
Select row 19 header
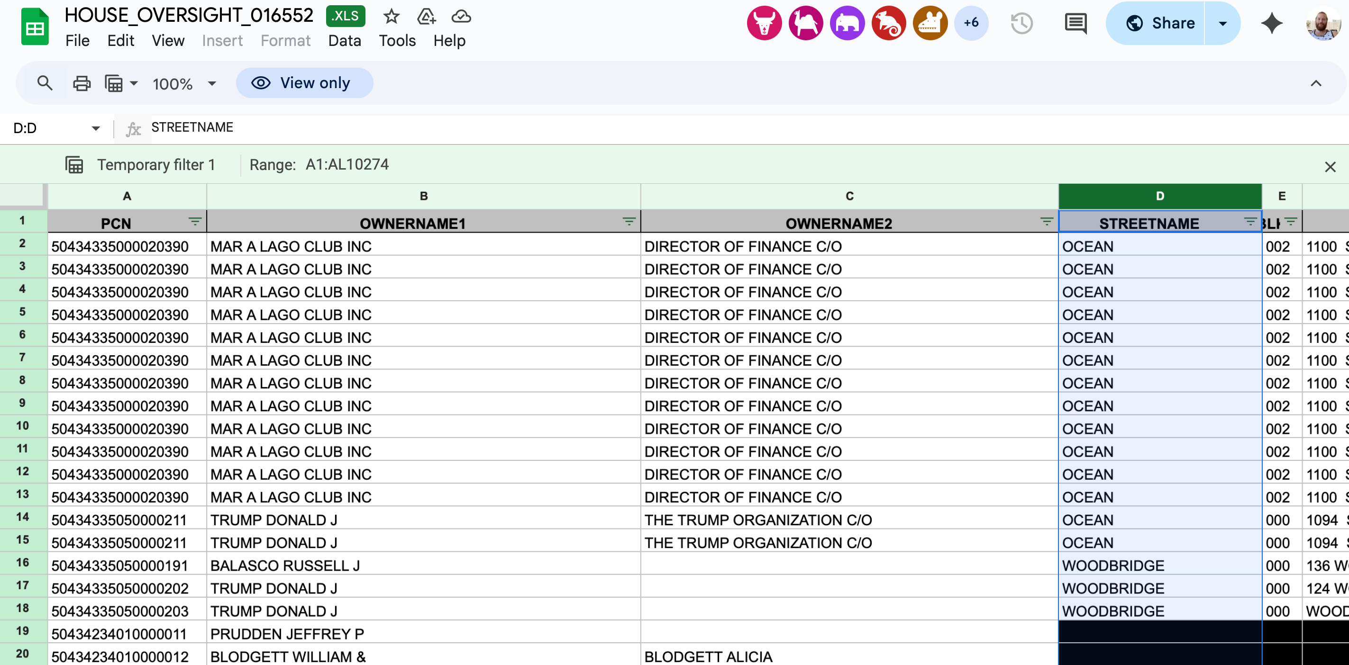tap(23, 631)
